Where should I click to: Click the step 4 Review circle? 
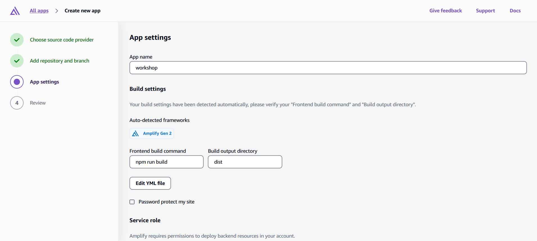point(17,103)
